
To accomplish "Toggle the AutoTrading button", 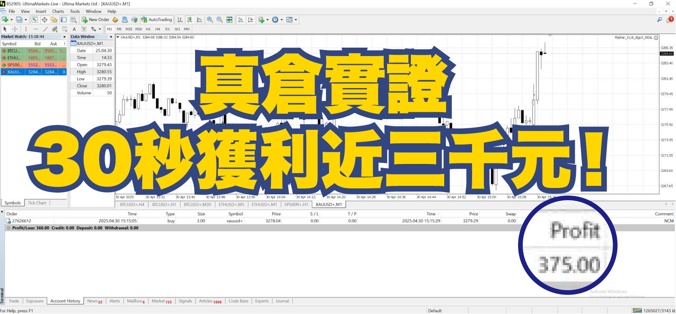I will [x=157, y=19].
